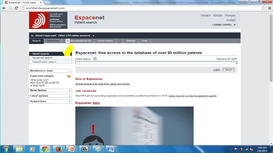Click the page vertical scrollbar thumb
This screenshot has height=153, width=273.
(x=271, y=48)
